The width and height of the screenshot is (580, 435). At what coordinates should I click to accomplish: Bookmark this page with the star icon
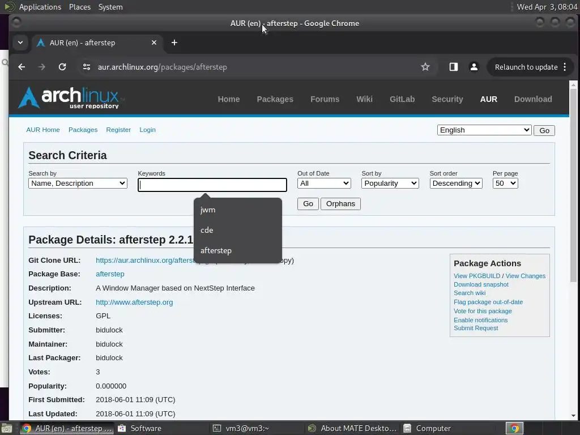point(425,67)
